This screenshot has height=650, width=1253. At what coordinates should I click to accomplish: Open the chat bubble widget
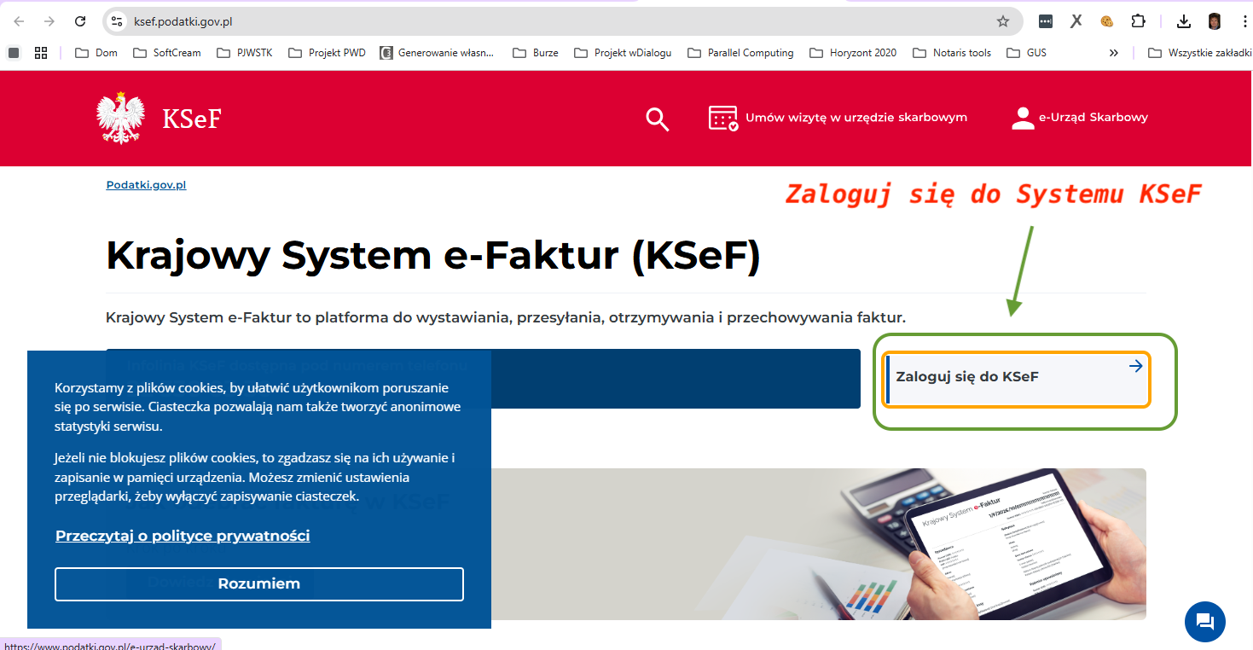pos(1204,621)
